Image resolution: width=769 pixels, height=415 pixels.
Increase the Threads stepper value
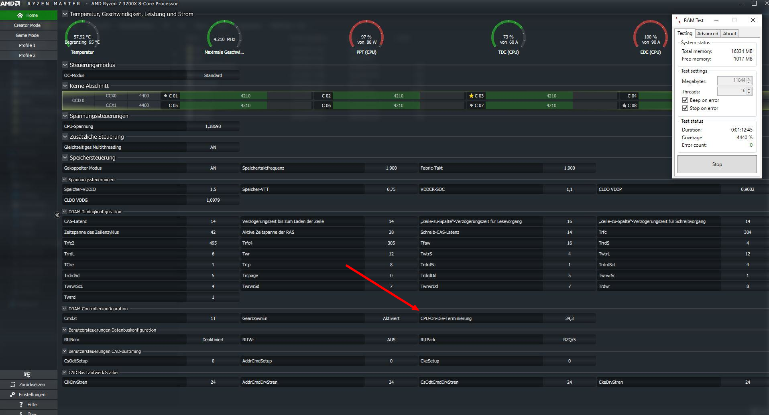pyautogui.click(x=749, y=89)
